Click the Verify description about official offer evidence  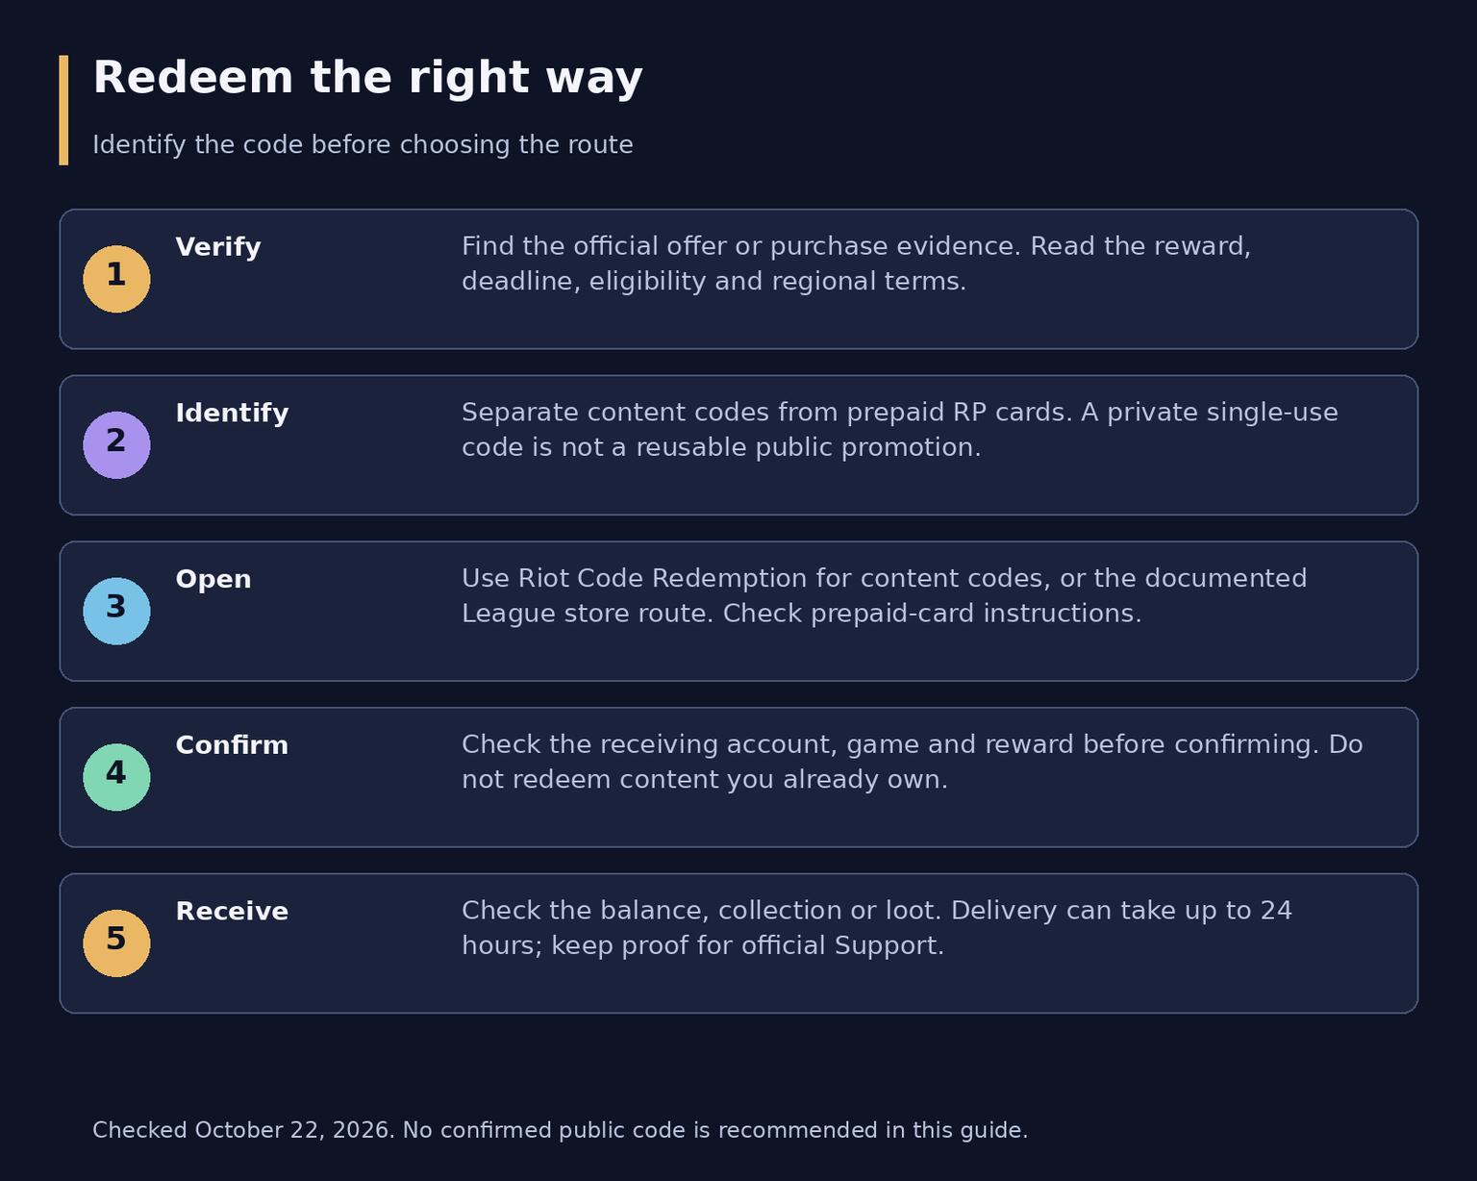pyautogui.click(x=856, y=264)
